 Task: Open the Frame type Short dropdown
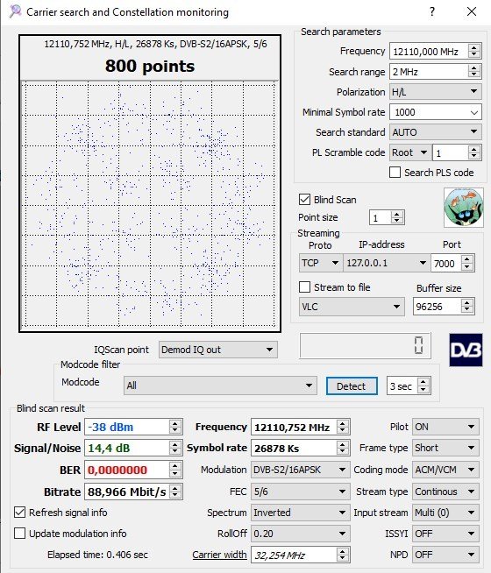coord(445,448)
